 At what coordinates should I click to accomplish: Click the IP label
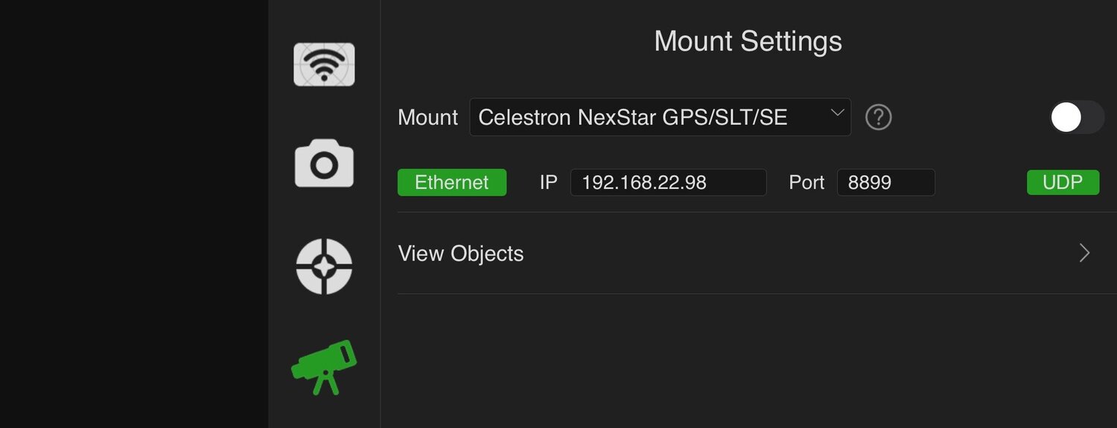click(x=549, y=182)
